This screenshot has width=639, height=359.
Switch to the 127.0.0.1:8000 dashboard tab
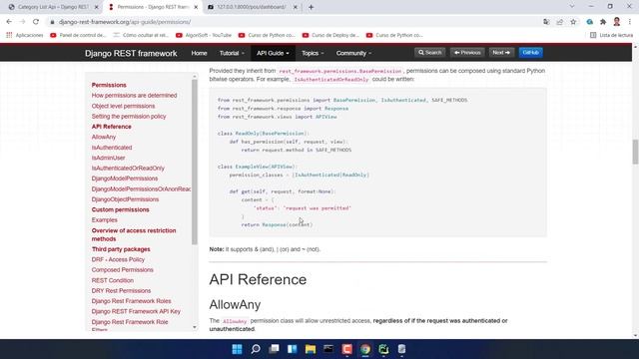click(252, 7)
